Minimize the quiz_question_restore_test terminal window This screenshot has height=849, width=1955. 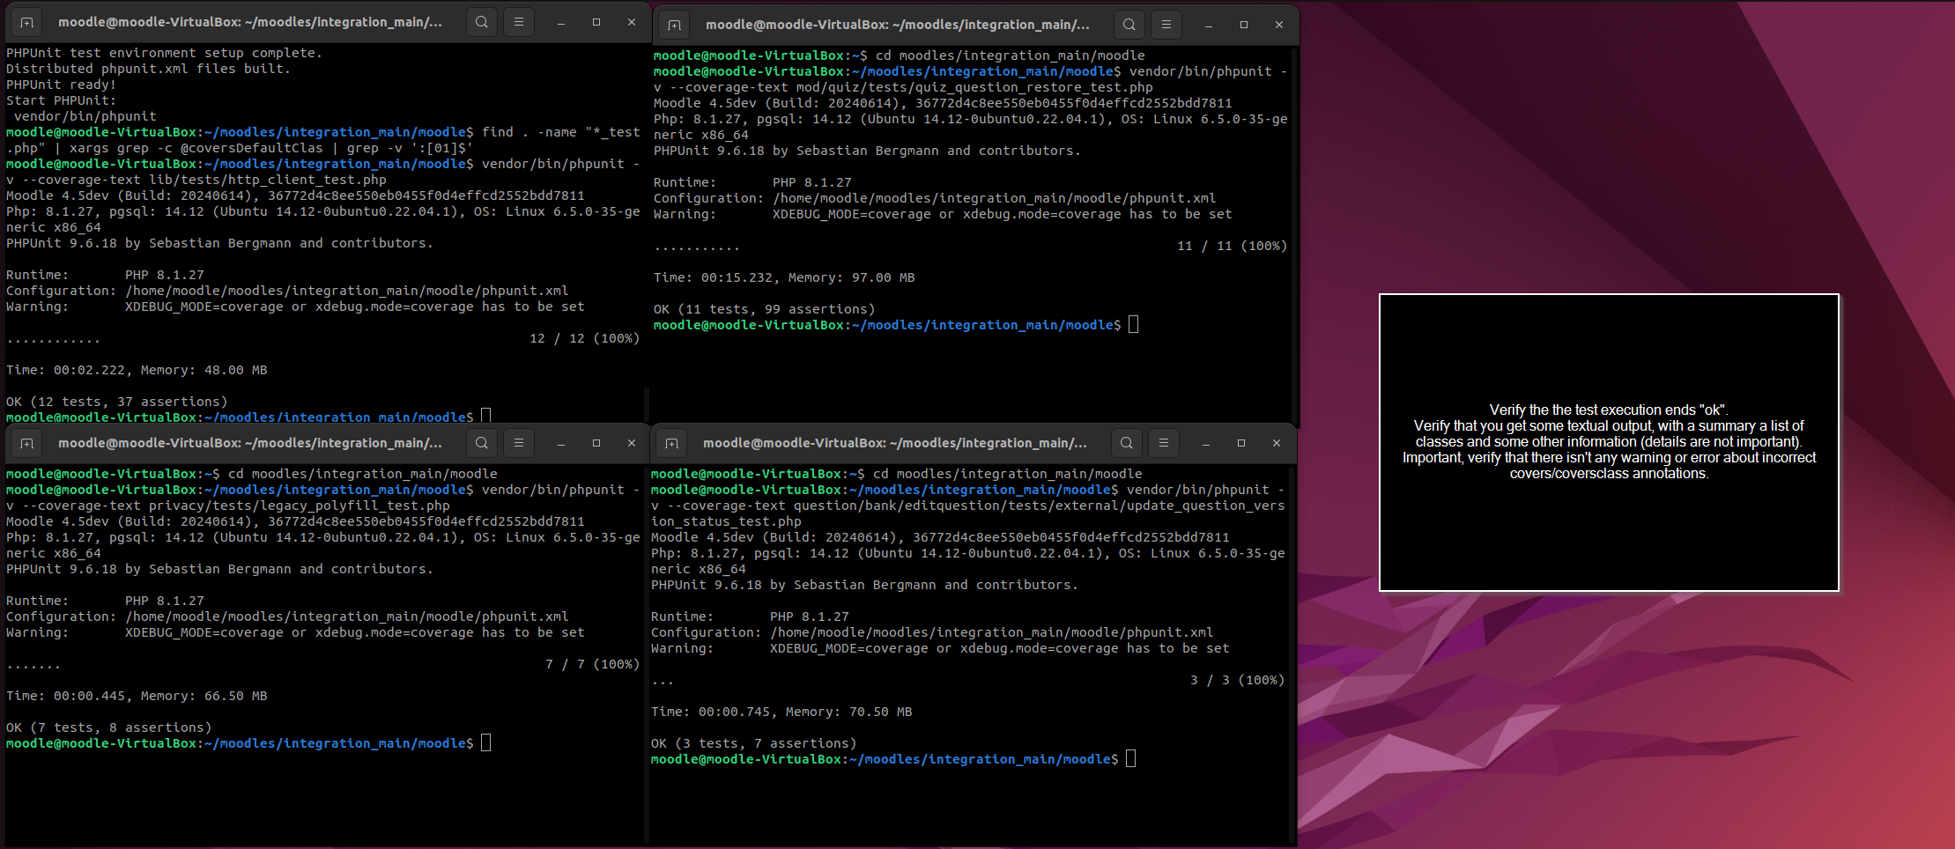click(x=1209, y=26)
